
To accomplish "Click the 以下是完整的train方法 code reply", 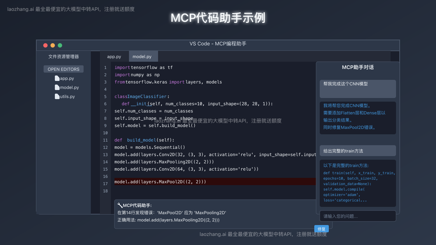I will tap(358, 183).
